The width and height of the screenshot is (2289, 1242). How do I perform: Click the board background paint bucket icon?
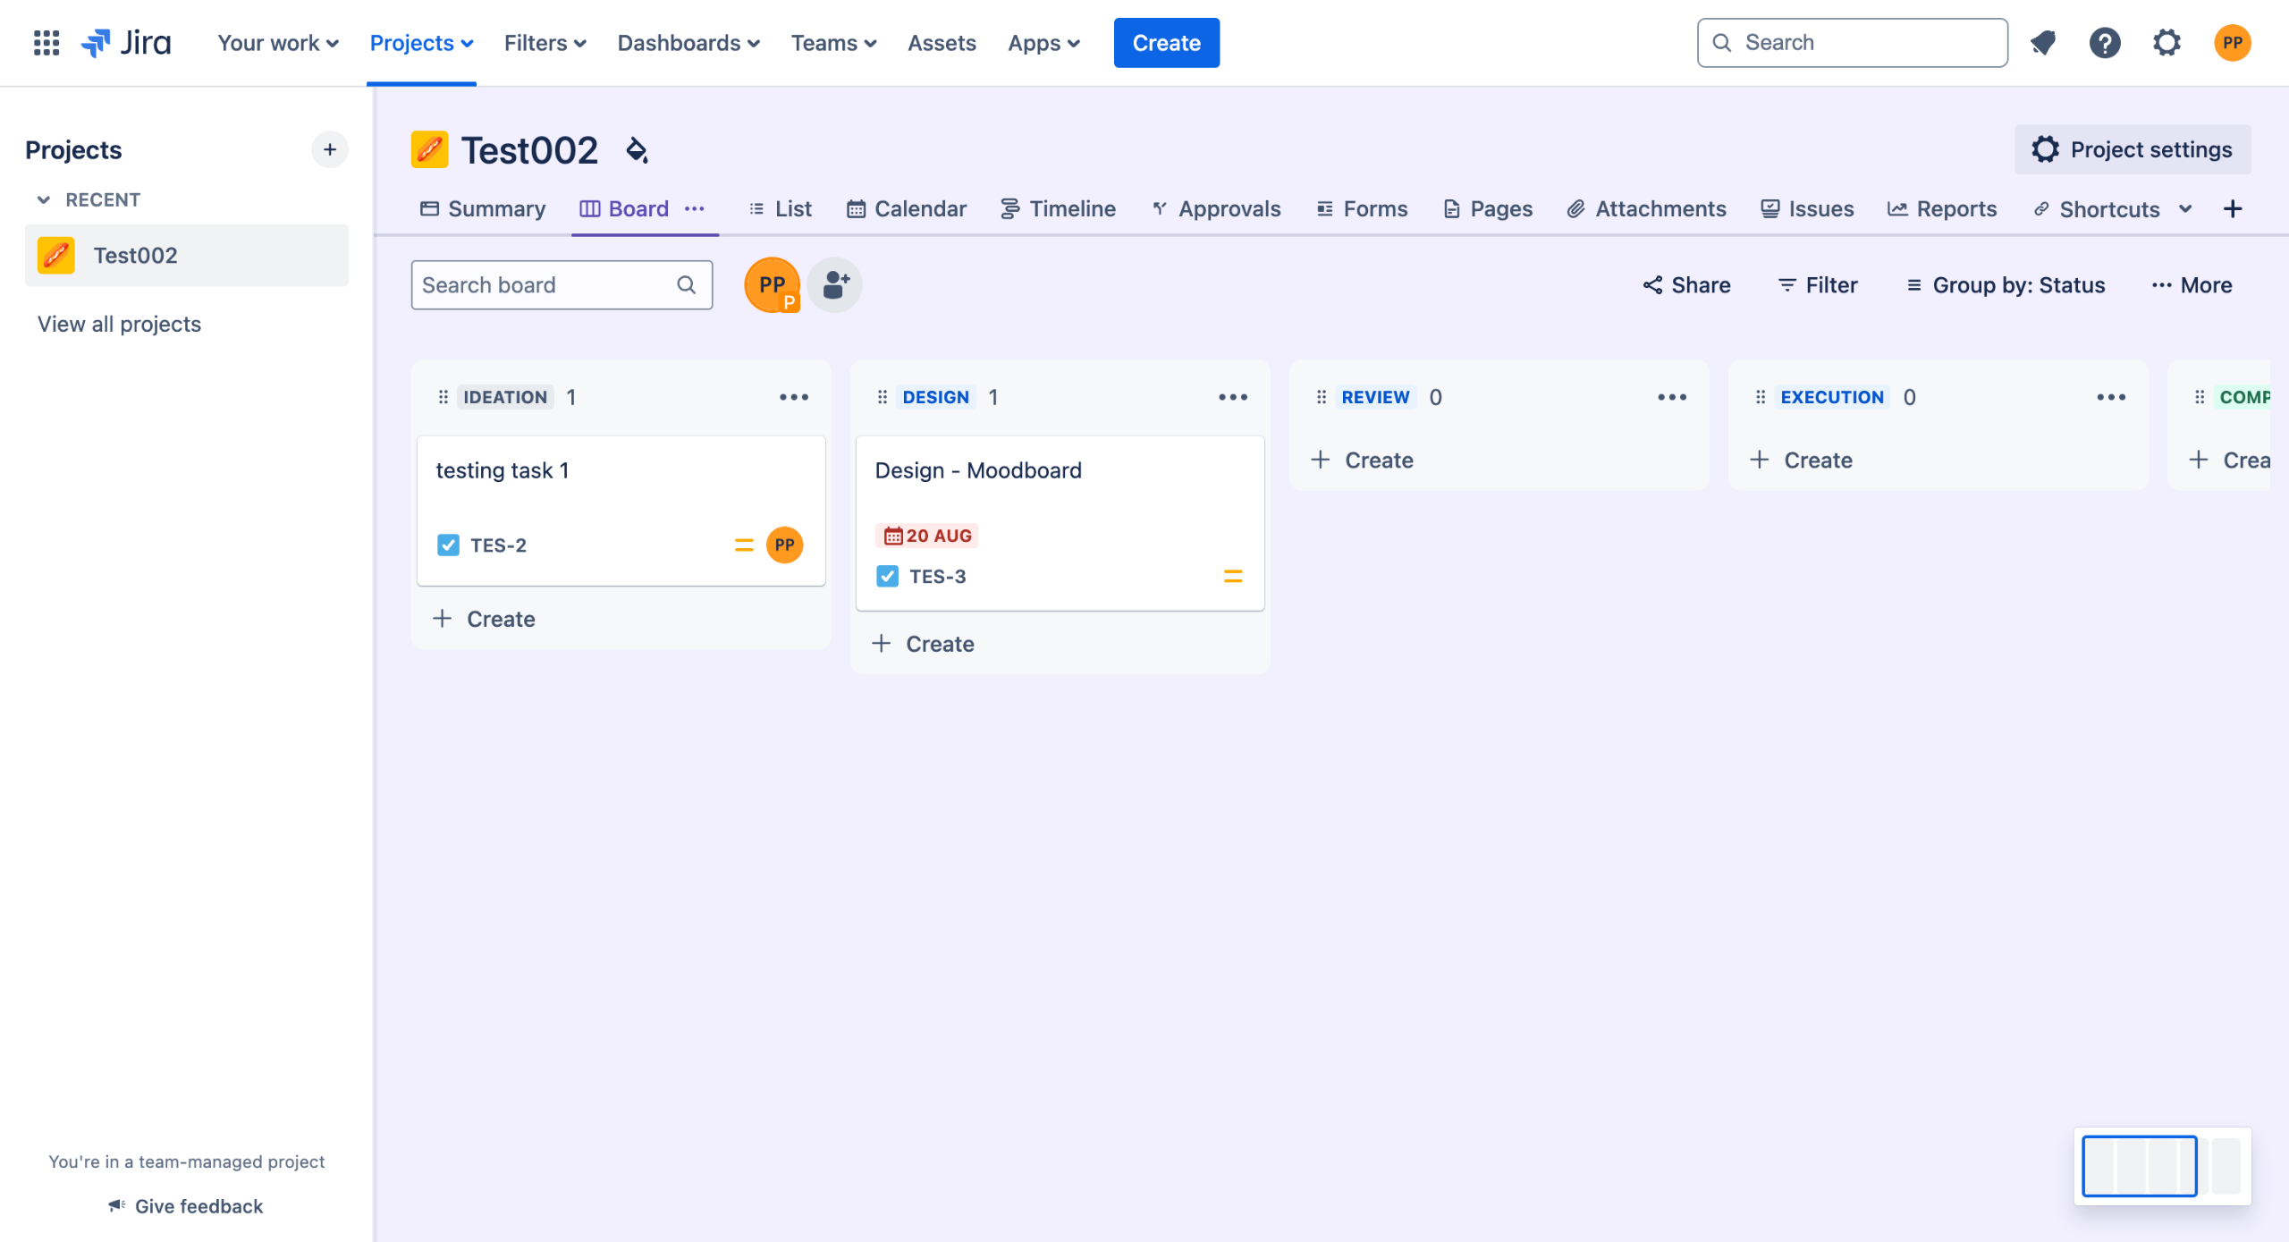point(637,150)
